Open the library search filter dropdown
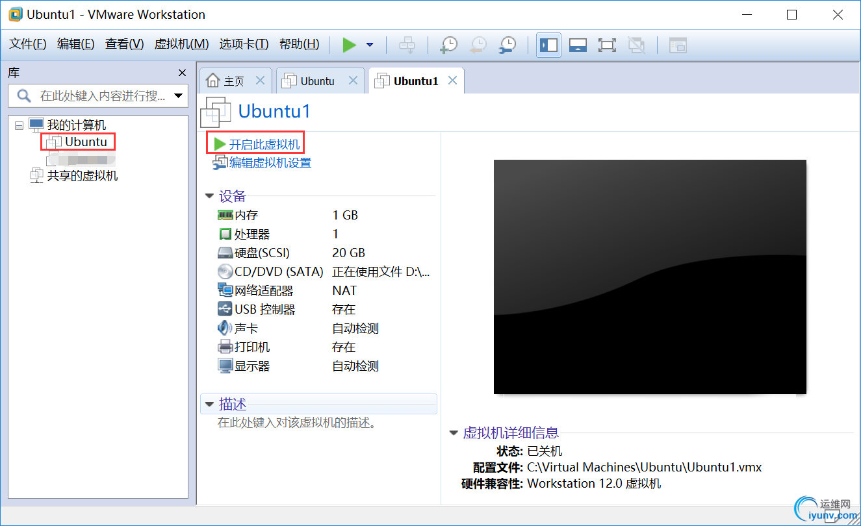Image resolution: width=861 pixels, height=526 pixels. pyautogui.click(x=179, y=96)
